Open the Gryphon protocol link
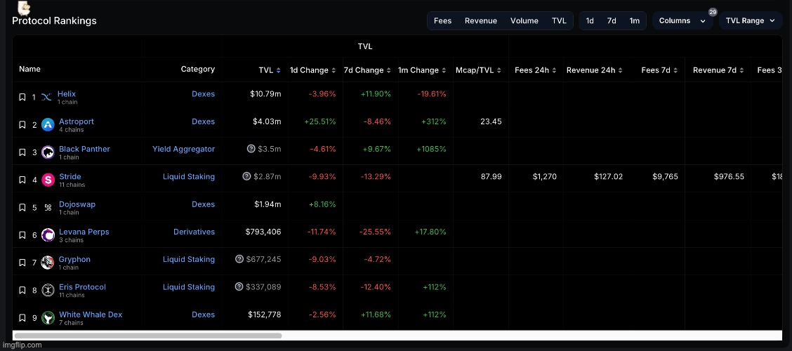Image resolution: width=792 pixels, height=351 pixels. (74, 260)
